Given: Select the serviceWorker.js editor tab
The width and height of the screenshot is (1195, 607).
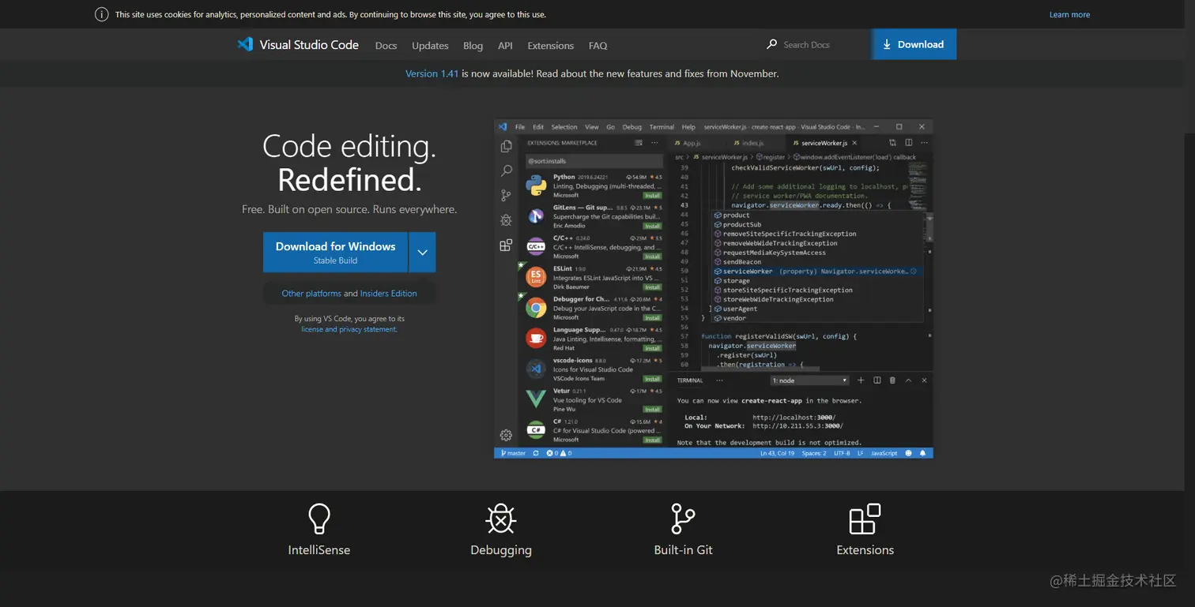Looking at the screenshot, I should pos(824,143).
